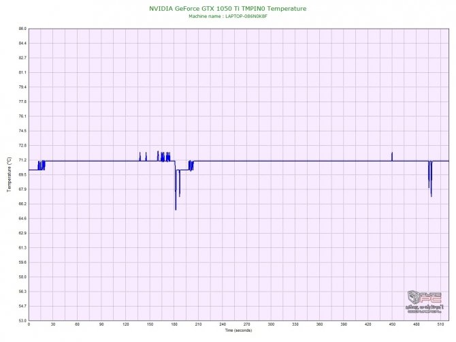Click the double temperature dip just before 510 seconds

pos(430,178)
